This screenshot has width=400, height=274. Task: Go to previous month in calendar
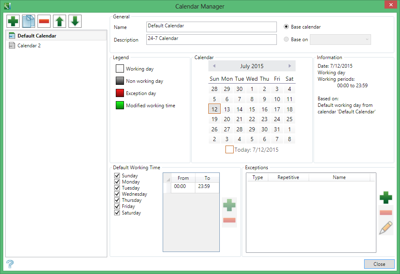pos(214,66)
